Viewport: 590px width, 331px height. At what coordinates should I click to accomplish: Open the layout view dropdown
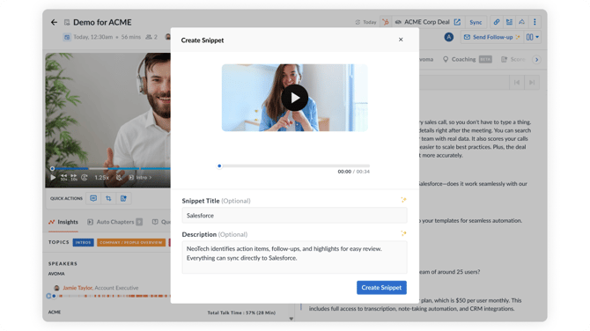(533, 37)
